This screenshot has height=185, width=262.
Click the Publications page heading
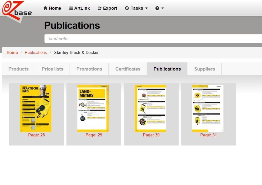point(72,25)
